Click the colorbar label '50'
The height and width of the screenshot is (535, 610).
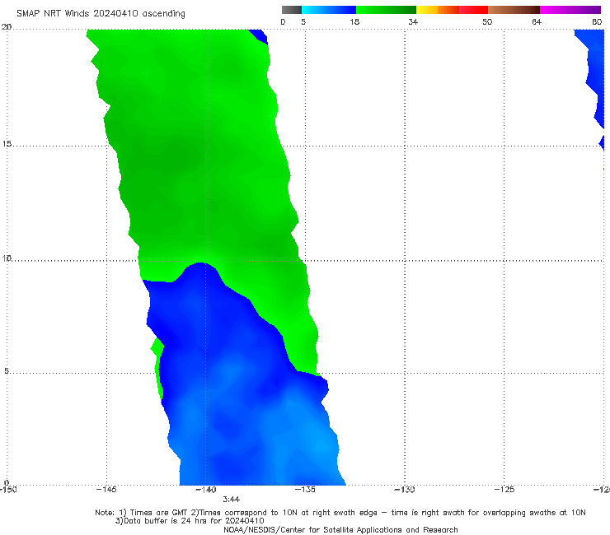pyautogui.click(x=487, y=22)
